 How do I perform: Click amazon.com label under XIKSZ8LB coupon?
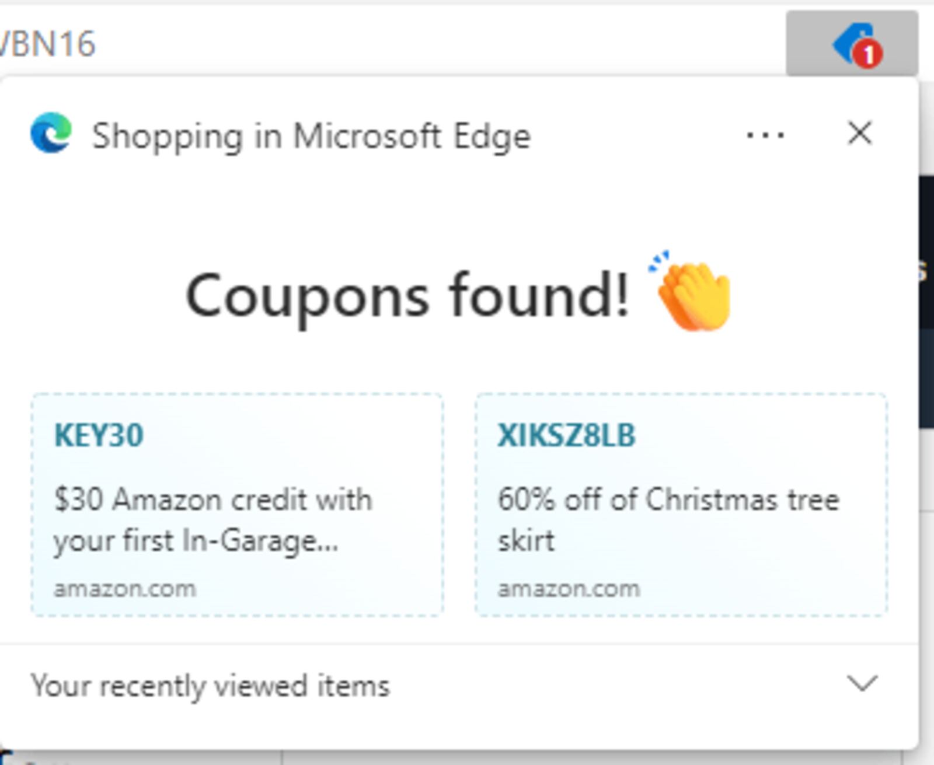569,589
